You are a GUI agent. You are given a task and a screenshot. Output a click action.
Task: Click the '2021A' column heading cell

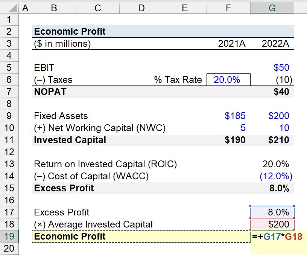pos(232,44)
